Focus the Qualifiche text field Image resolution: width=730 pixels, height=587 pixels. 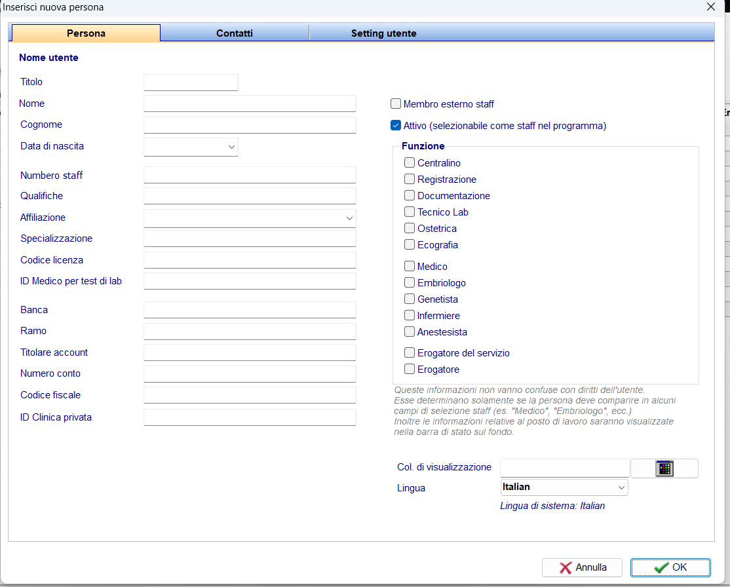[250, 196]
